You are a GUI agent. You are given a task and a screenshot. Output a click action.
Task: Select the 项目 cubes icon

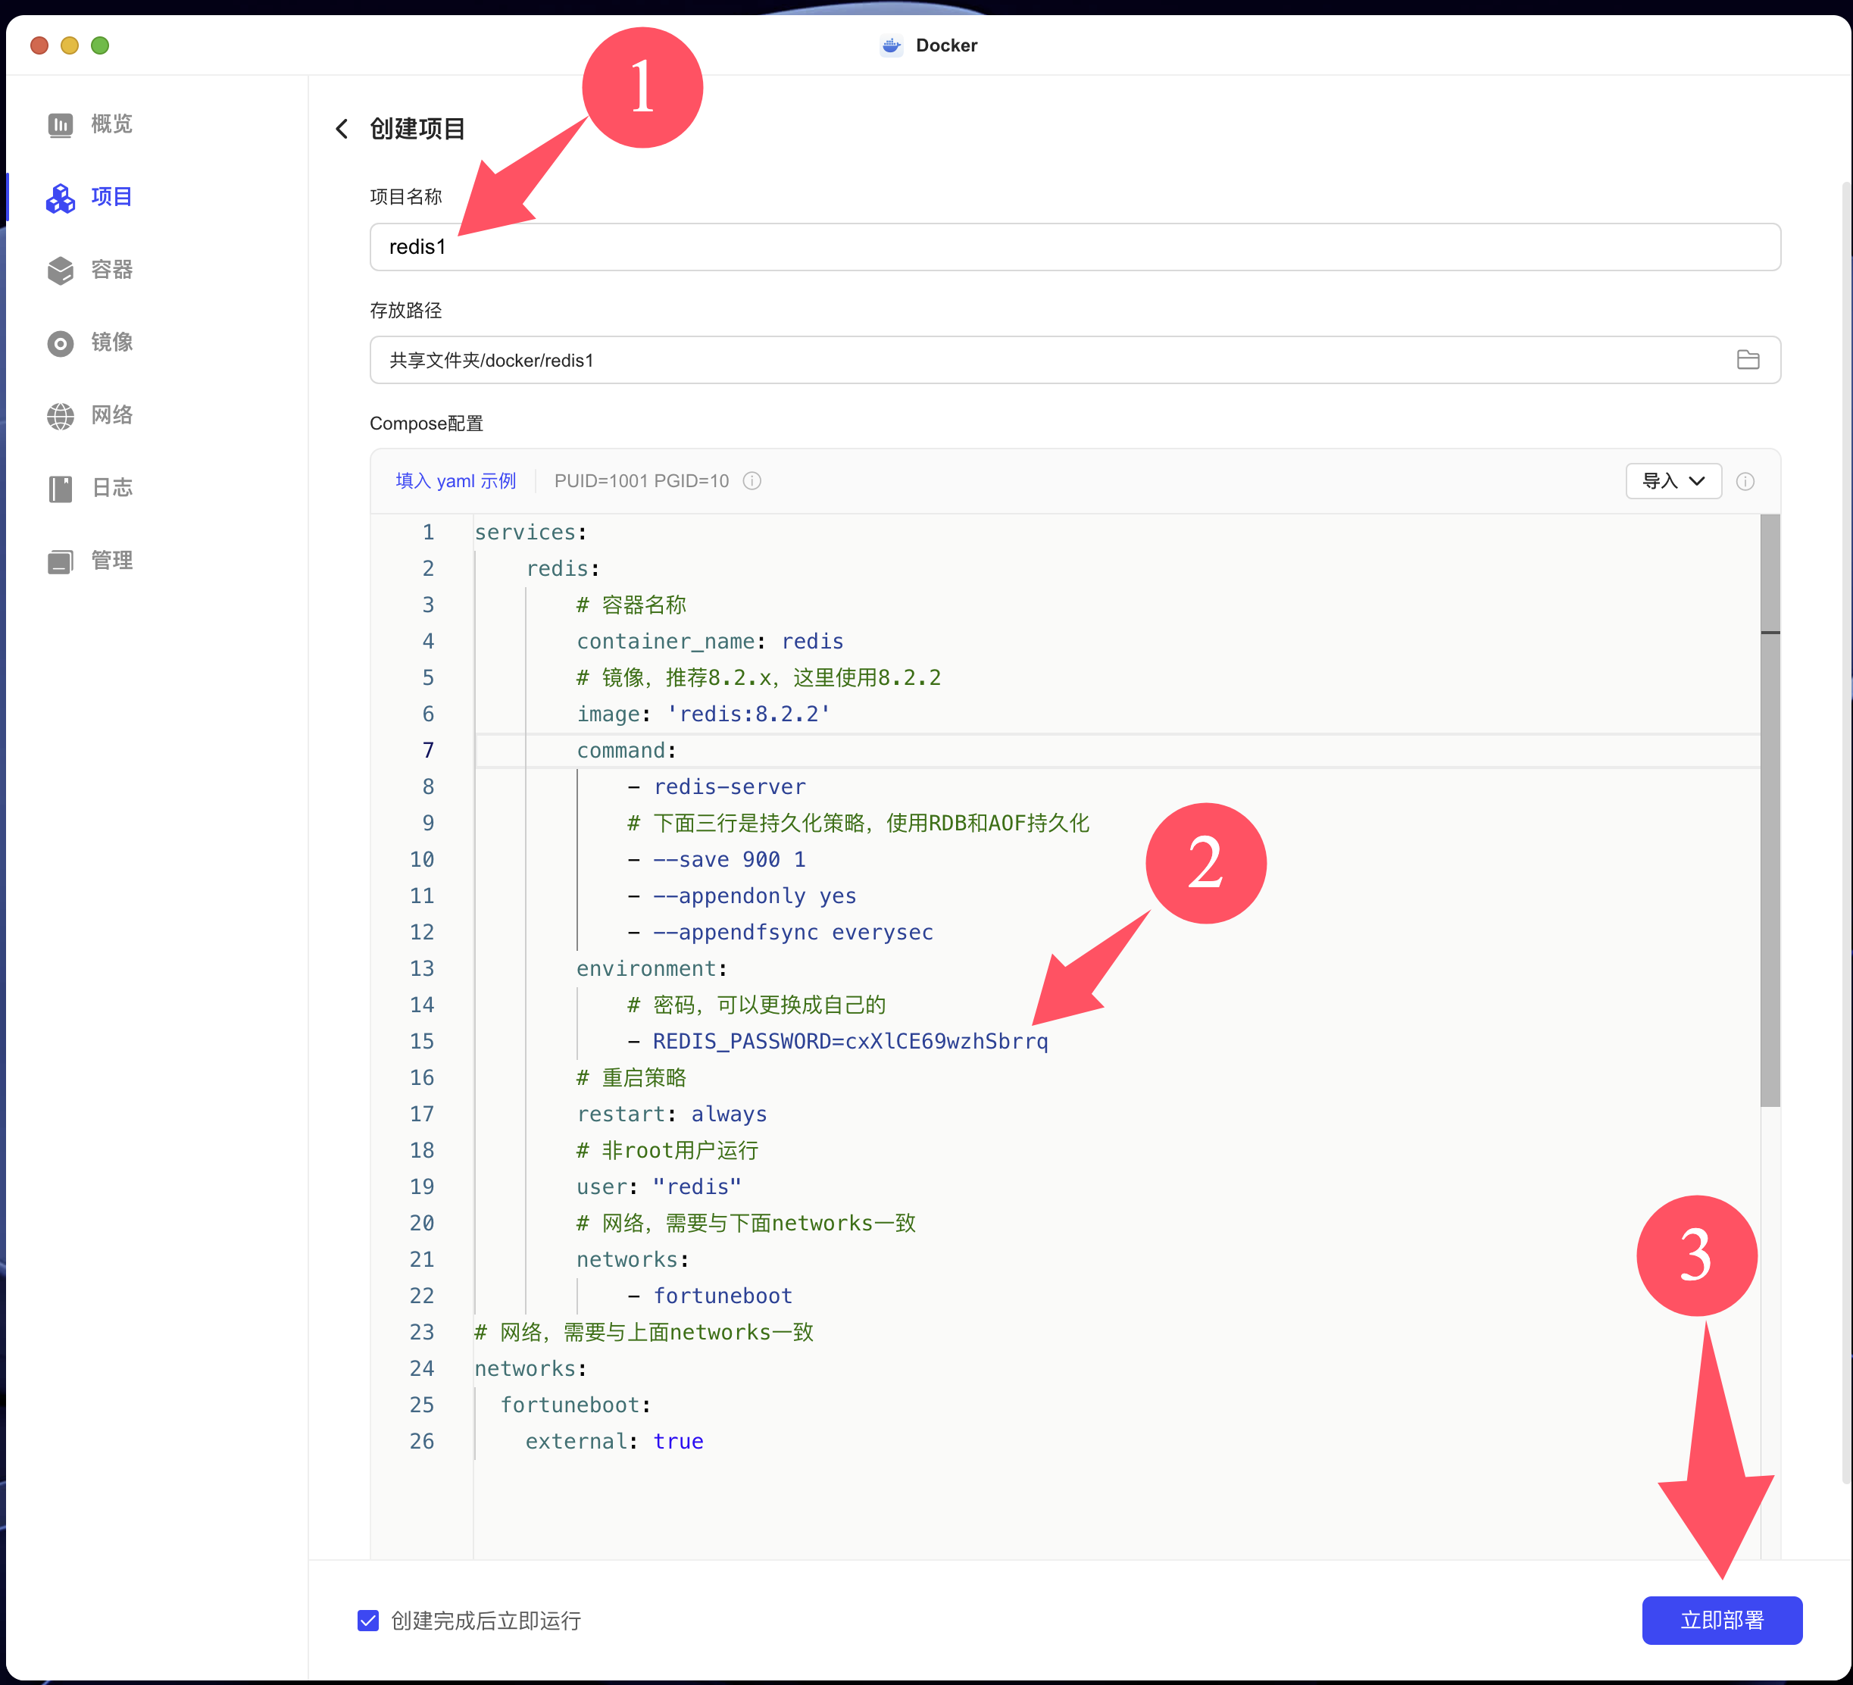[60, 198]
